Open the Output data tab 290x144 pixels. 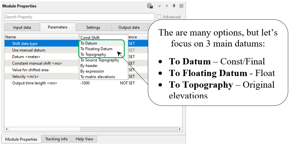[129, 28]
